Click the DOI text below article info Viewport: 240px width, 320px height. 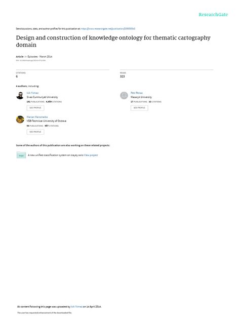point(31,60)
